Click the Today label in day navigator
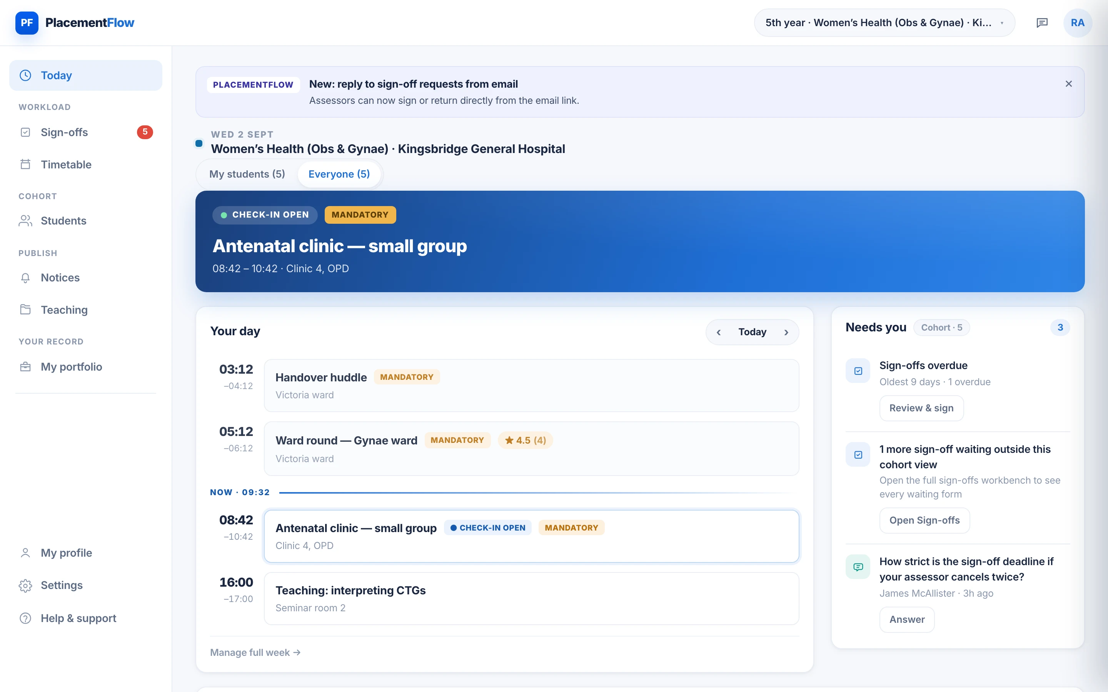The width and height of the screenshot is (1108, 692). point(752,332)
